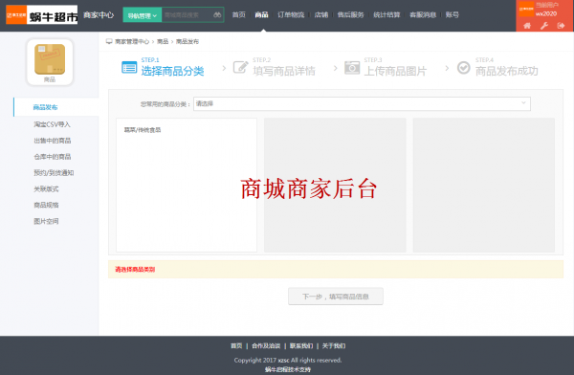Viewport: 574px width, 375px height.
Task: Open the 导航管理 dropdown
Action: click(x=143, y=15)
